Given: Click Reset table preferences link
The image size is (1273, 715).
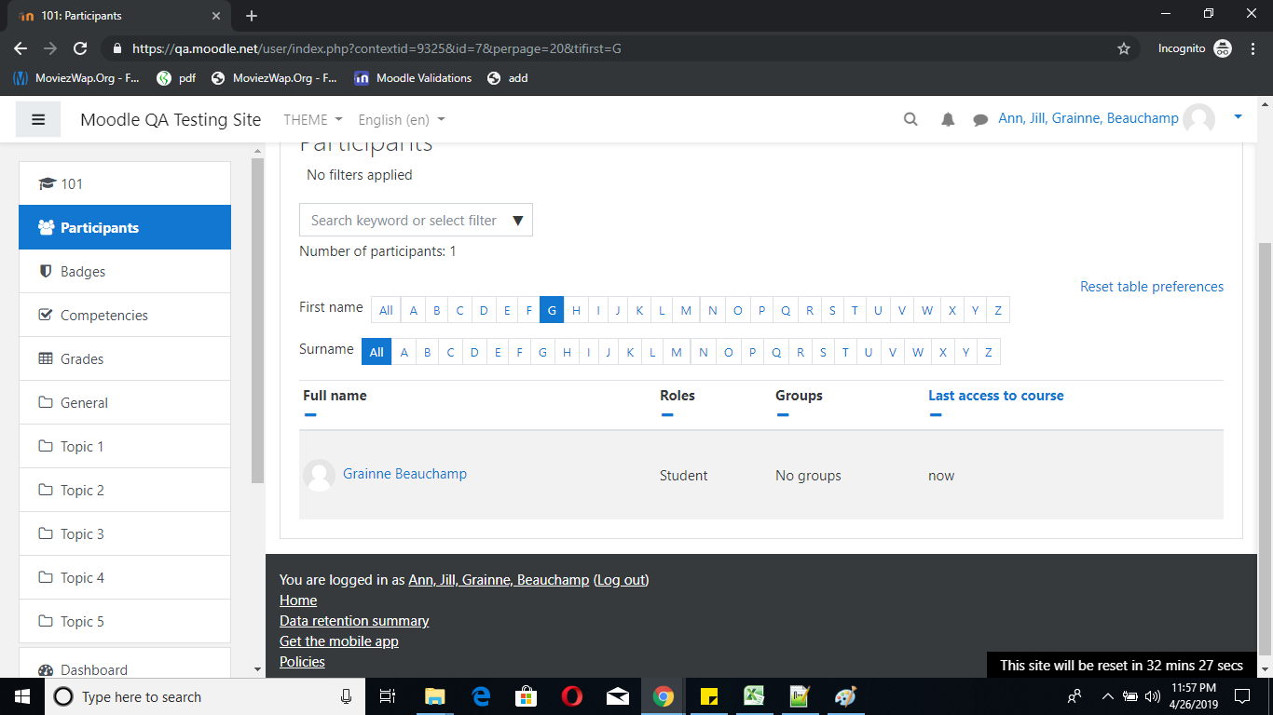Looking at the screenshot, I should 1152,287.
